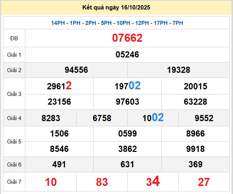Select the red Giải 7 number 83
The width and height of the screenshot is (233, 194).
pyautogui.click(x=102, y=182)
